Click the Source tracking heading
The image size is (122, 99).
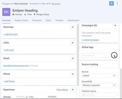click(x=90, y=64)
